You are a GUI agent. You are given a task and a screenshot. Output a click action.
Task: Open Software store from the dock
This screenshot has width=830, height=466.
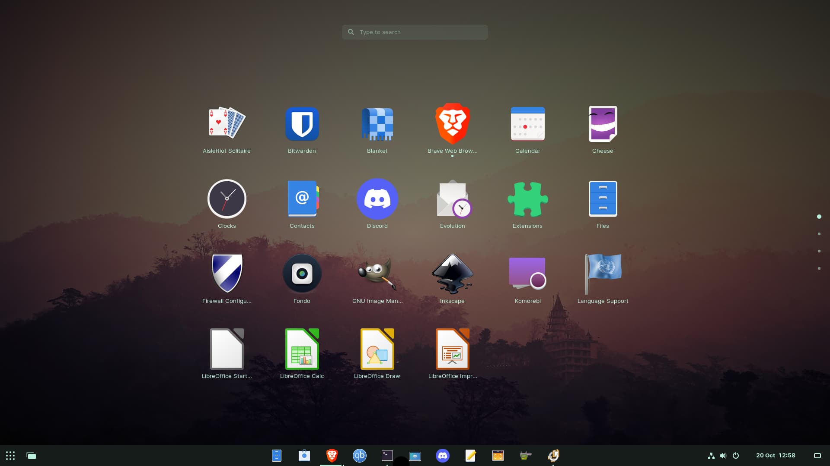304,456
